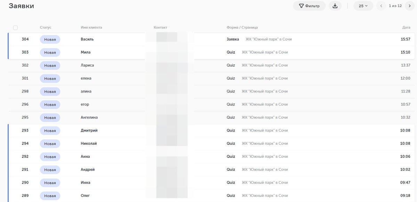Click request number 295
Image resolution: width=417 pixels, height=202 pixels.
point(25,117)
